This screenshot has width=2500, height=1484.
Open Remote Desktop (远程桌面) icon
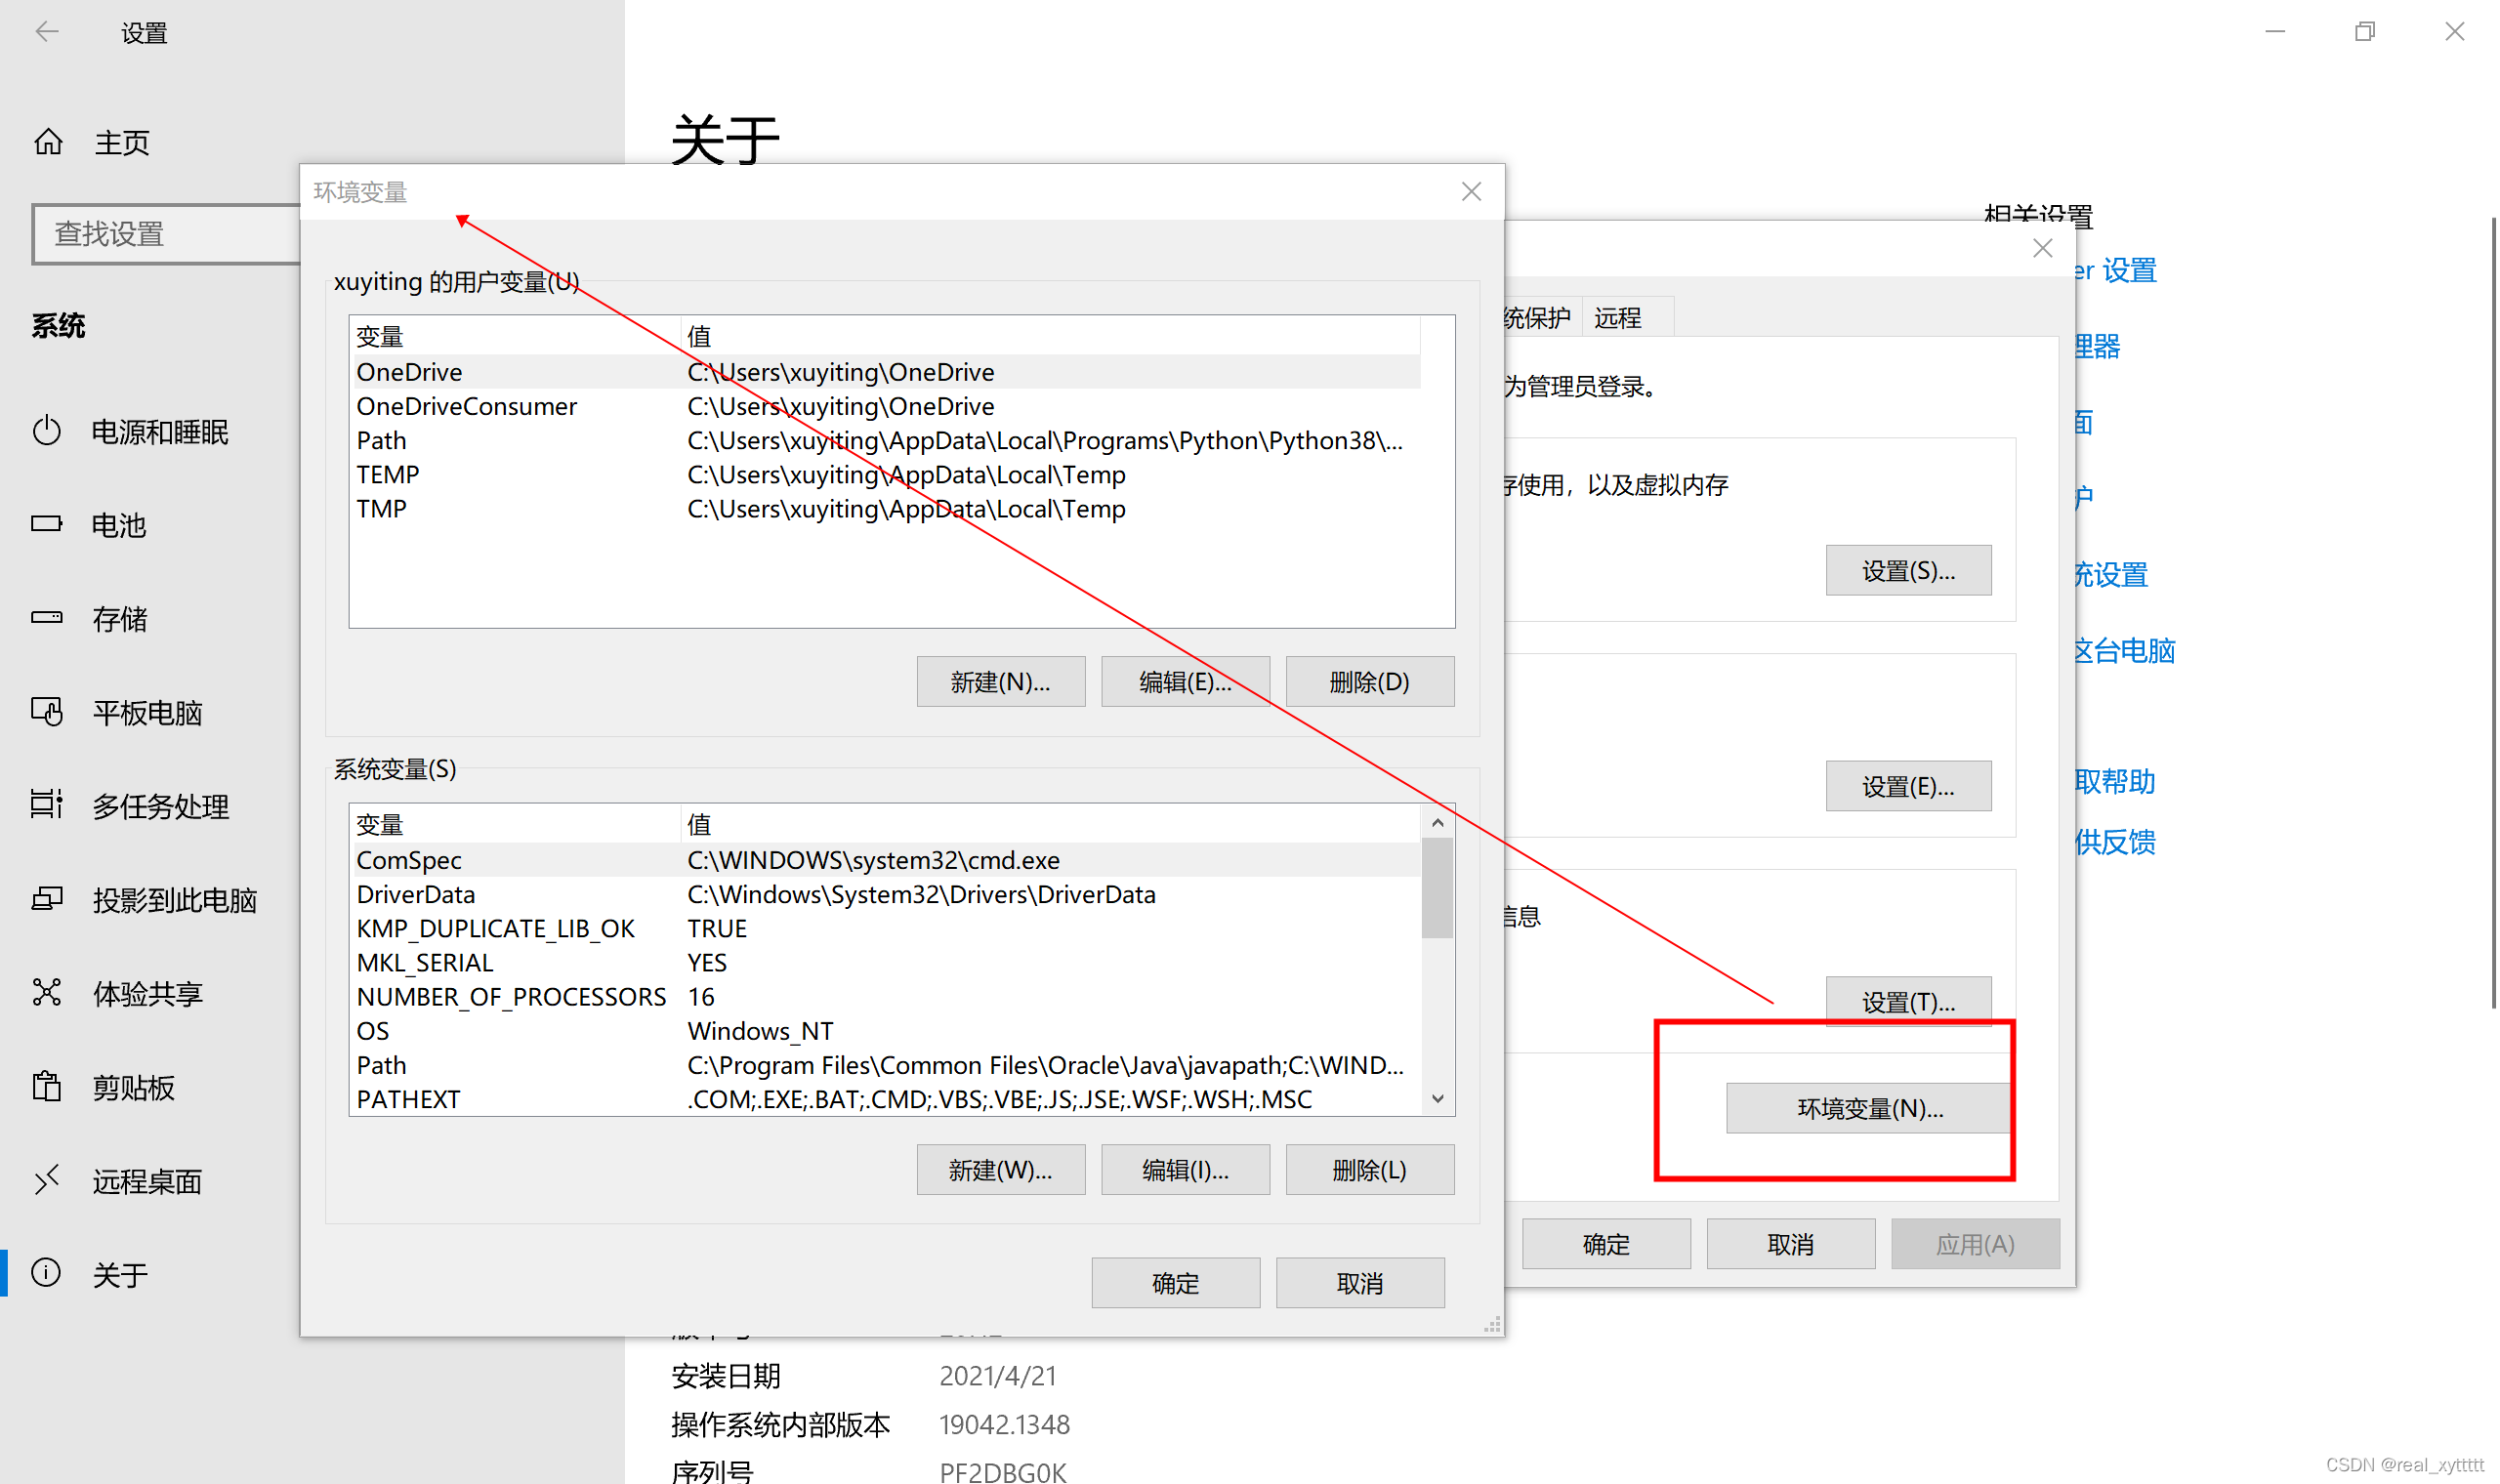pos(47,1181)
